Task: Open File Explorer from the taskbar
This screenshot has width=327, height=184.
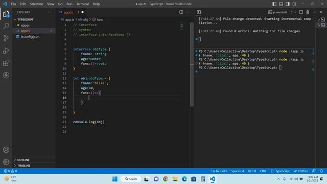Action: pos(175,179)
